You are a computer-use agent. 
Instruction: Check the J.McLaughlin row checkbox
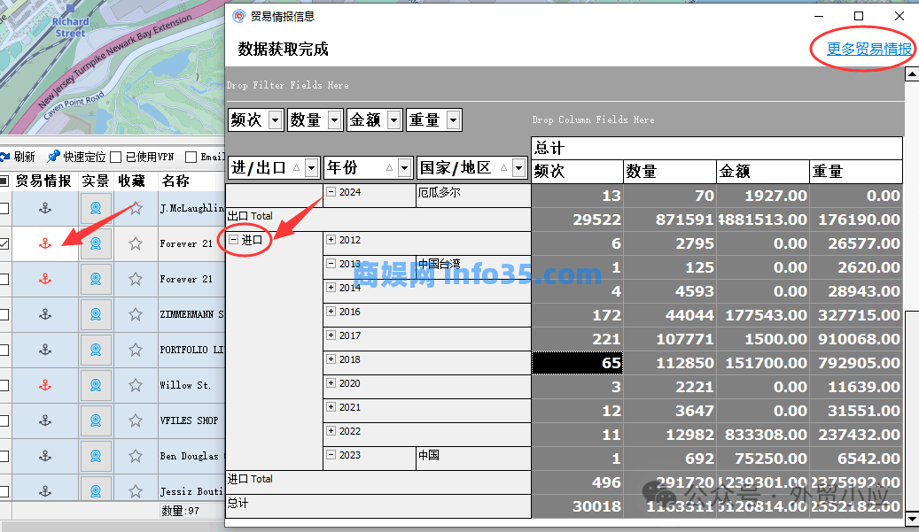pyautogui.click(x=4, y=208)
